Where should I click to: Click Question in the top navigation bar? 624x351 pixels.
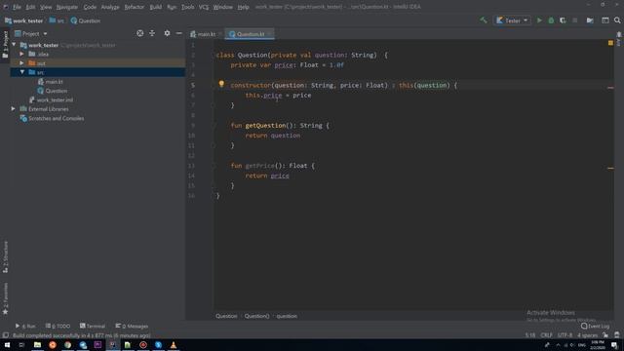(x=86, y=20)
